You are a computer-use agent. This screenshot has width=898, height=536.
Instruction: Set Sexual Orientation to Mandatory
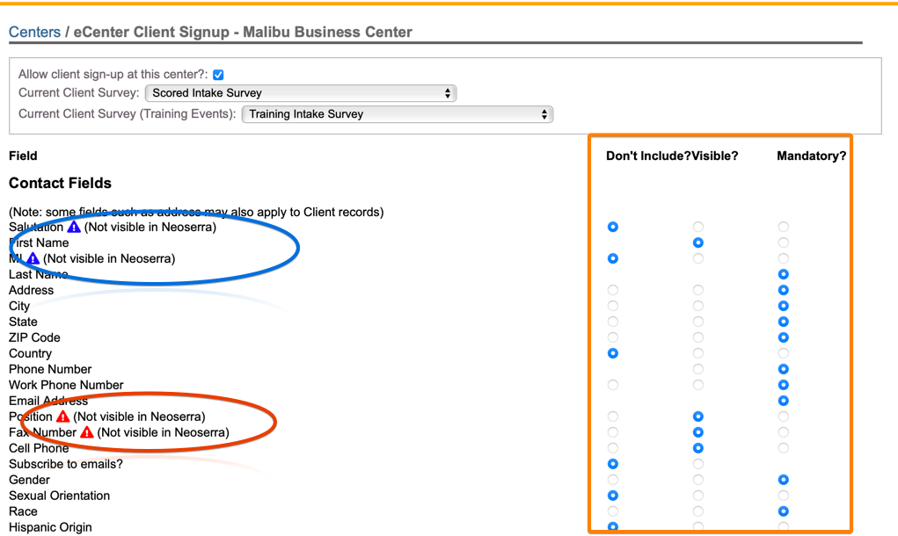(783, 496)
